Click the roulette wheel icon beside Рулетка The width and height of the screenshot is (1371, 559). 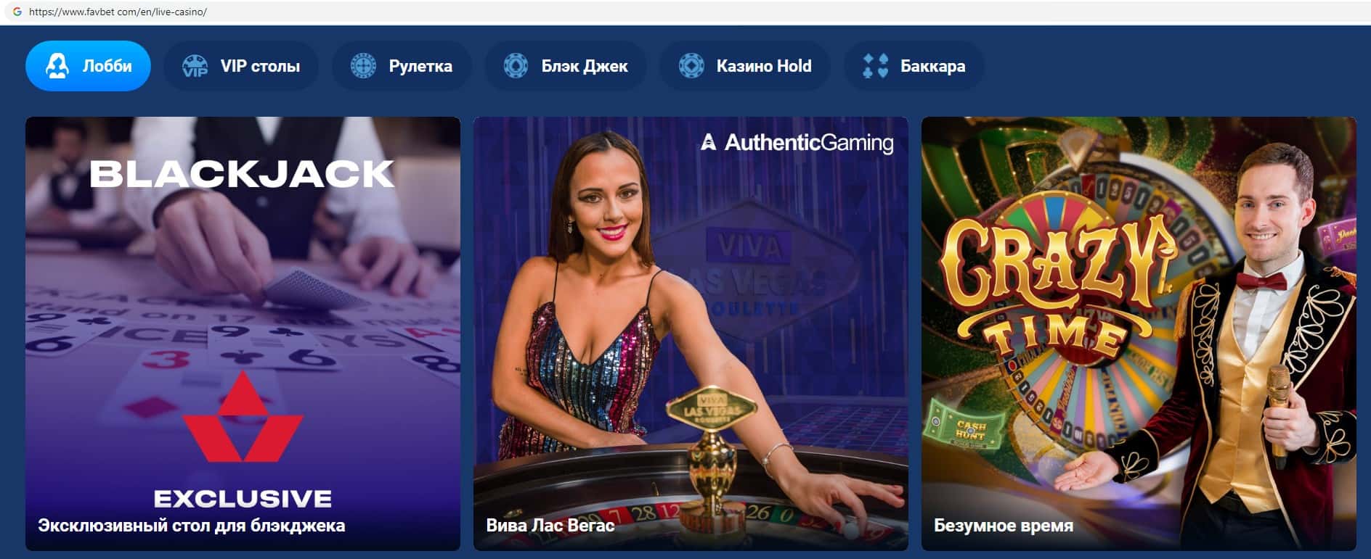point(363,66)
